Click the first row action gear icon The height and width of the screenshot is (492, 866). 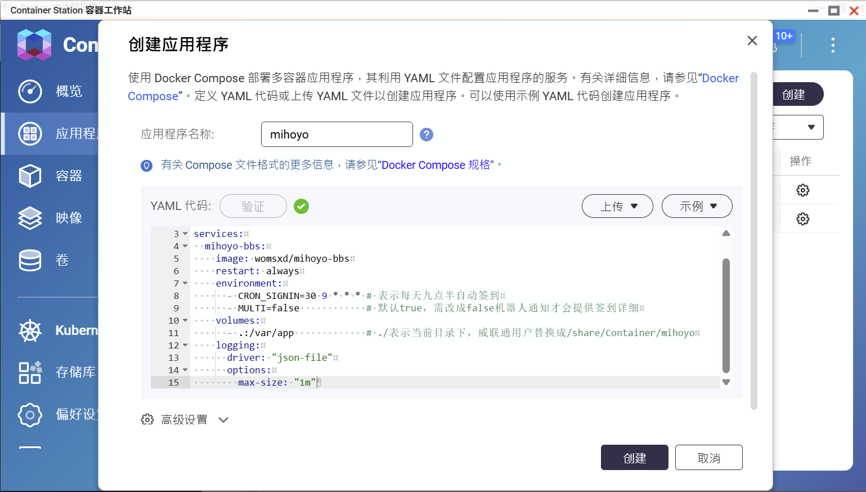(x=803, y=190)
